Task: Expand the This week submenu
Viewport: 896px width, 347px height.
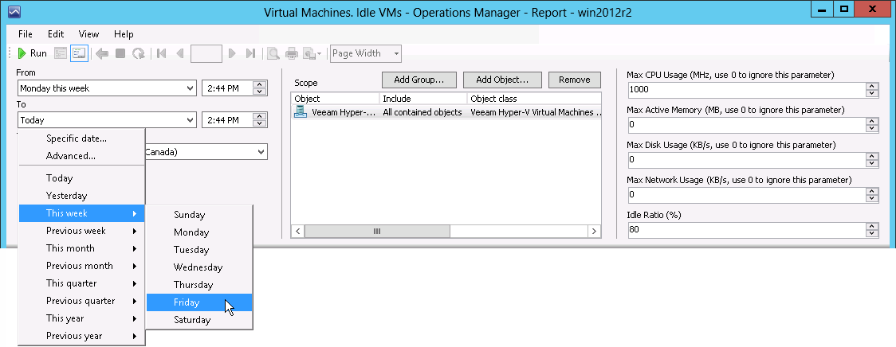Action: pyautogui.click(x=82, y=212)
